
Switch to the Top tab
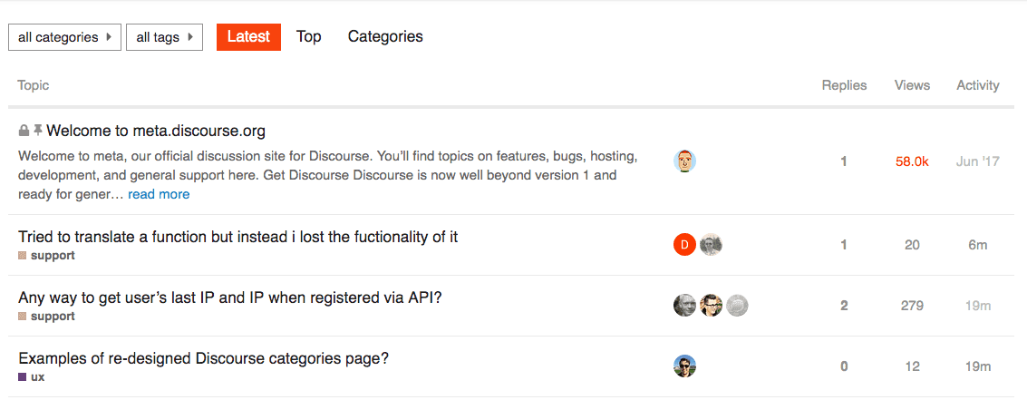pyautogui.click(x=308, y=36)
